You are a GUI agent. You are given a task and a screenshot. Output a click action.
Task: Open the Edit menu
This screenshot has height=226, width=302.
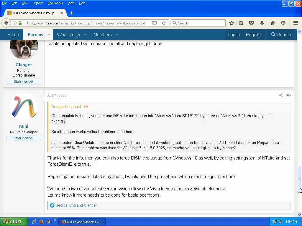(x=14, y=3)
